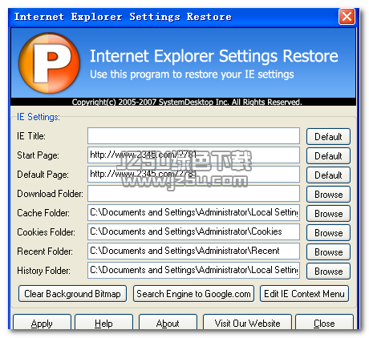The height and width of the screenshot is (338, 369).
Task: Click the banner 'Internet Explorer Settings Restore' heading
Action: click(x=214, y=56)
